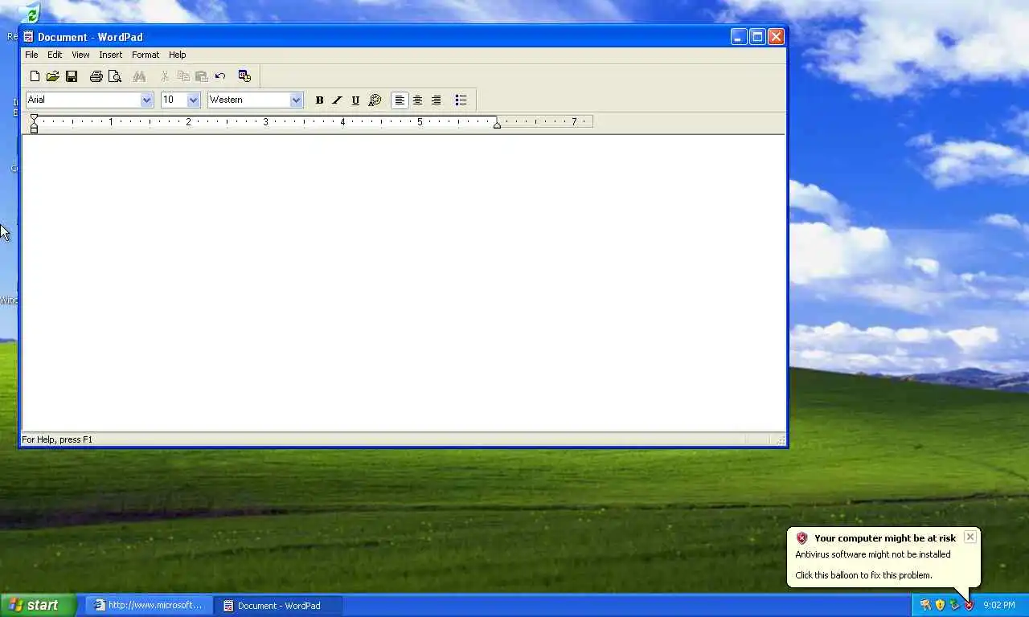Screen dimensions: 1029x617
Task: Click in the blank document text area
Action: click(x=403, y=283)
